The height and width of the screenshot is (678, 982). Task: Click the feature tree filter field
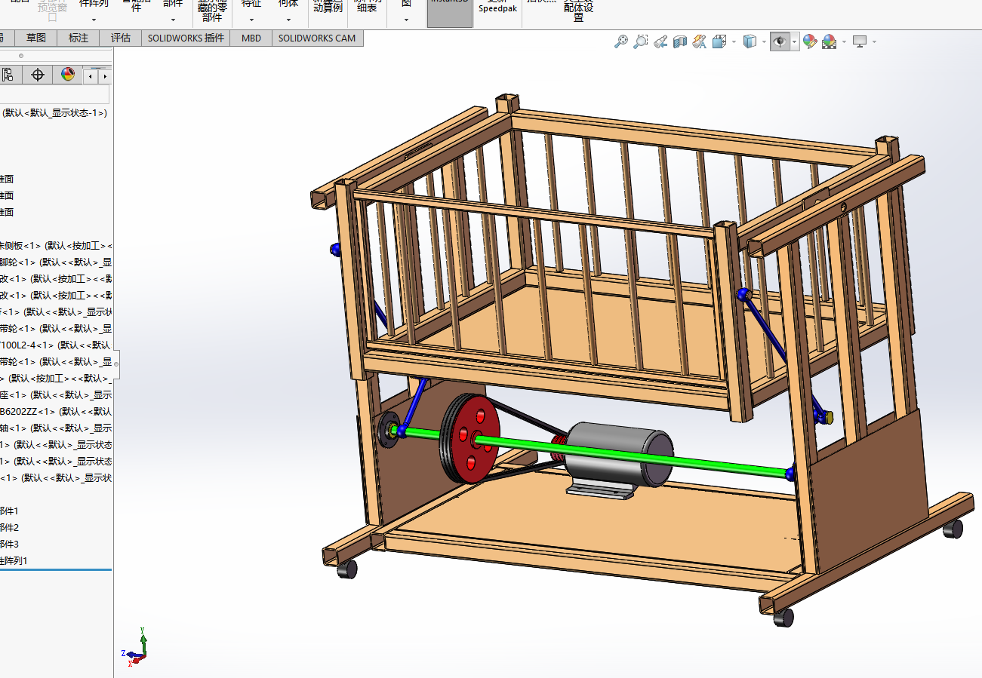pos(54,94)
